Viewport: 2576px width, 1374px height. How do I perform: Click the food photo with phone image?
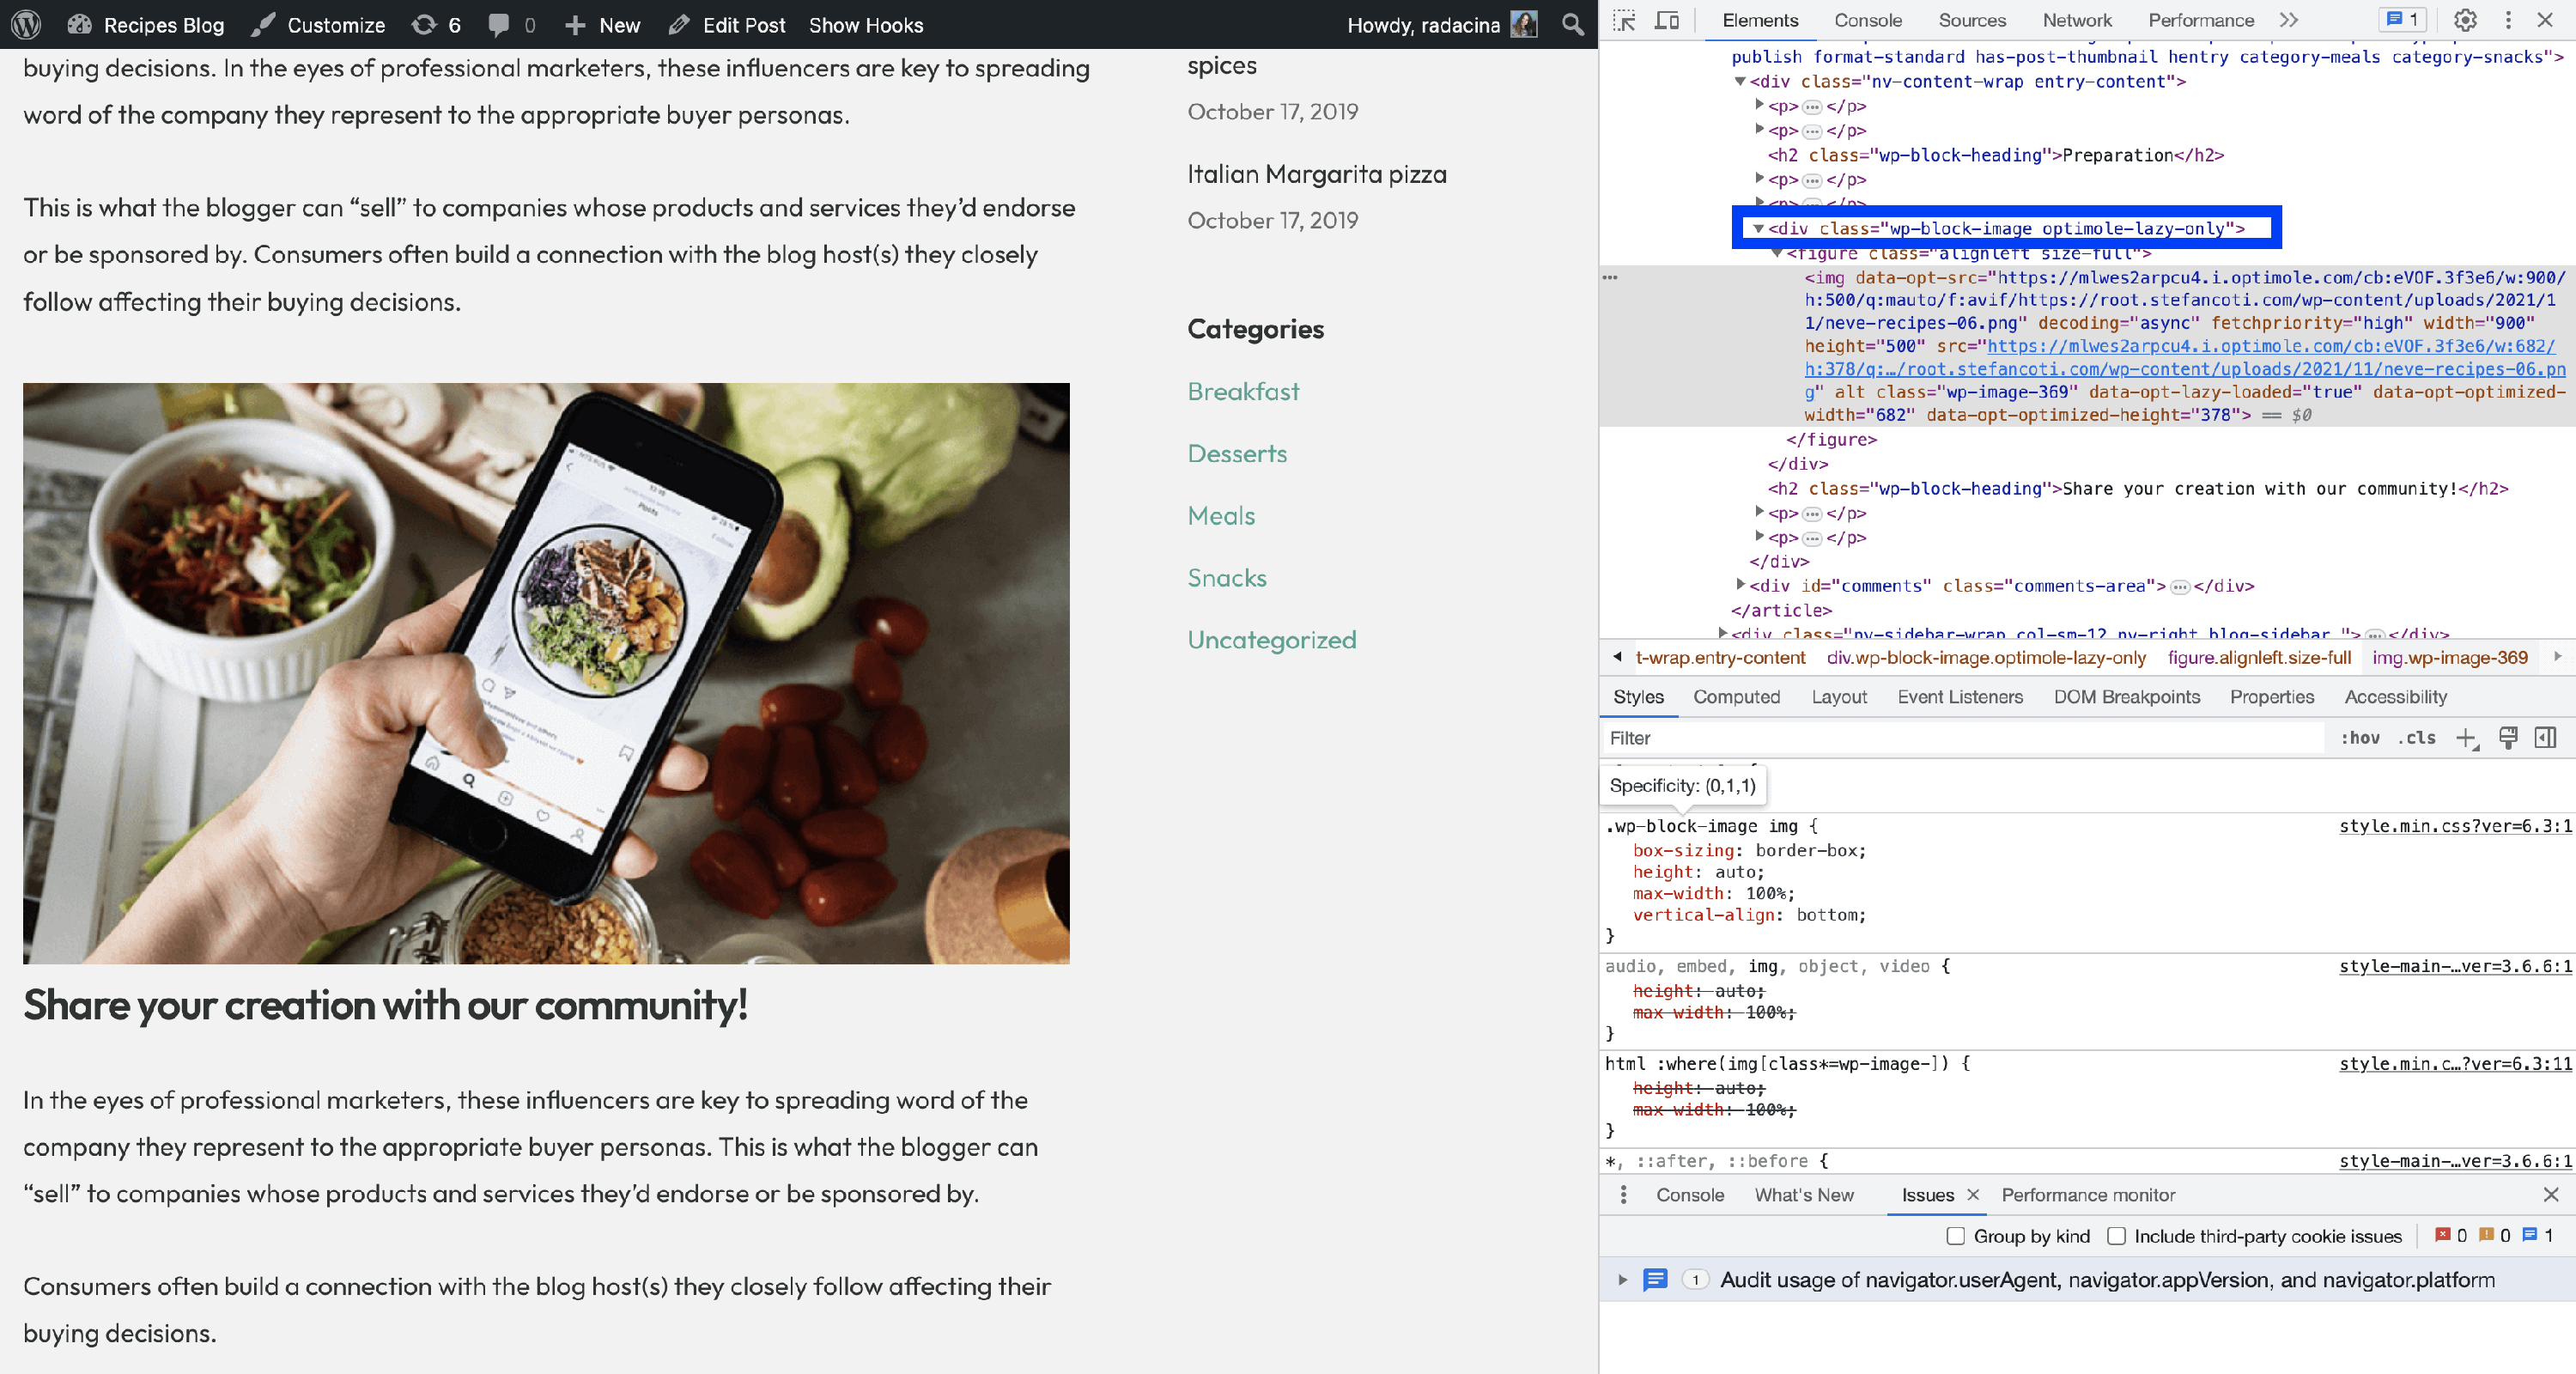tap(546, 673)
